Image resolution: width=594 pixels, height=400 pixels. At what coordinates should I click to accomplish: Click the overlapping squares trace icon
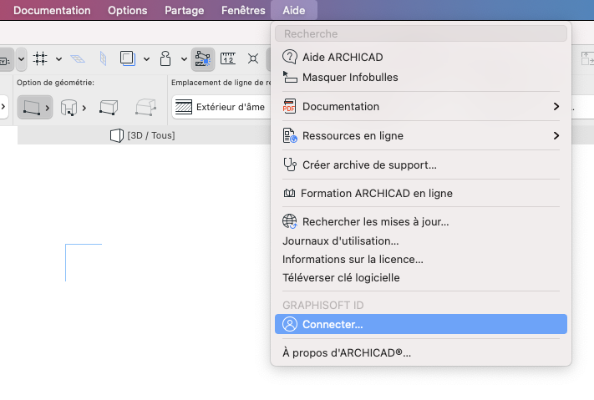(x=128, y=58)
